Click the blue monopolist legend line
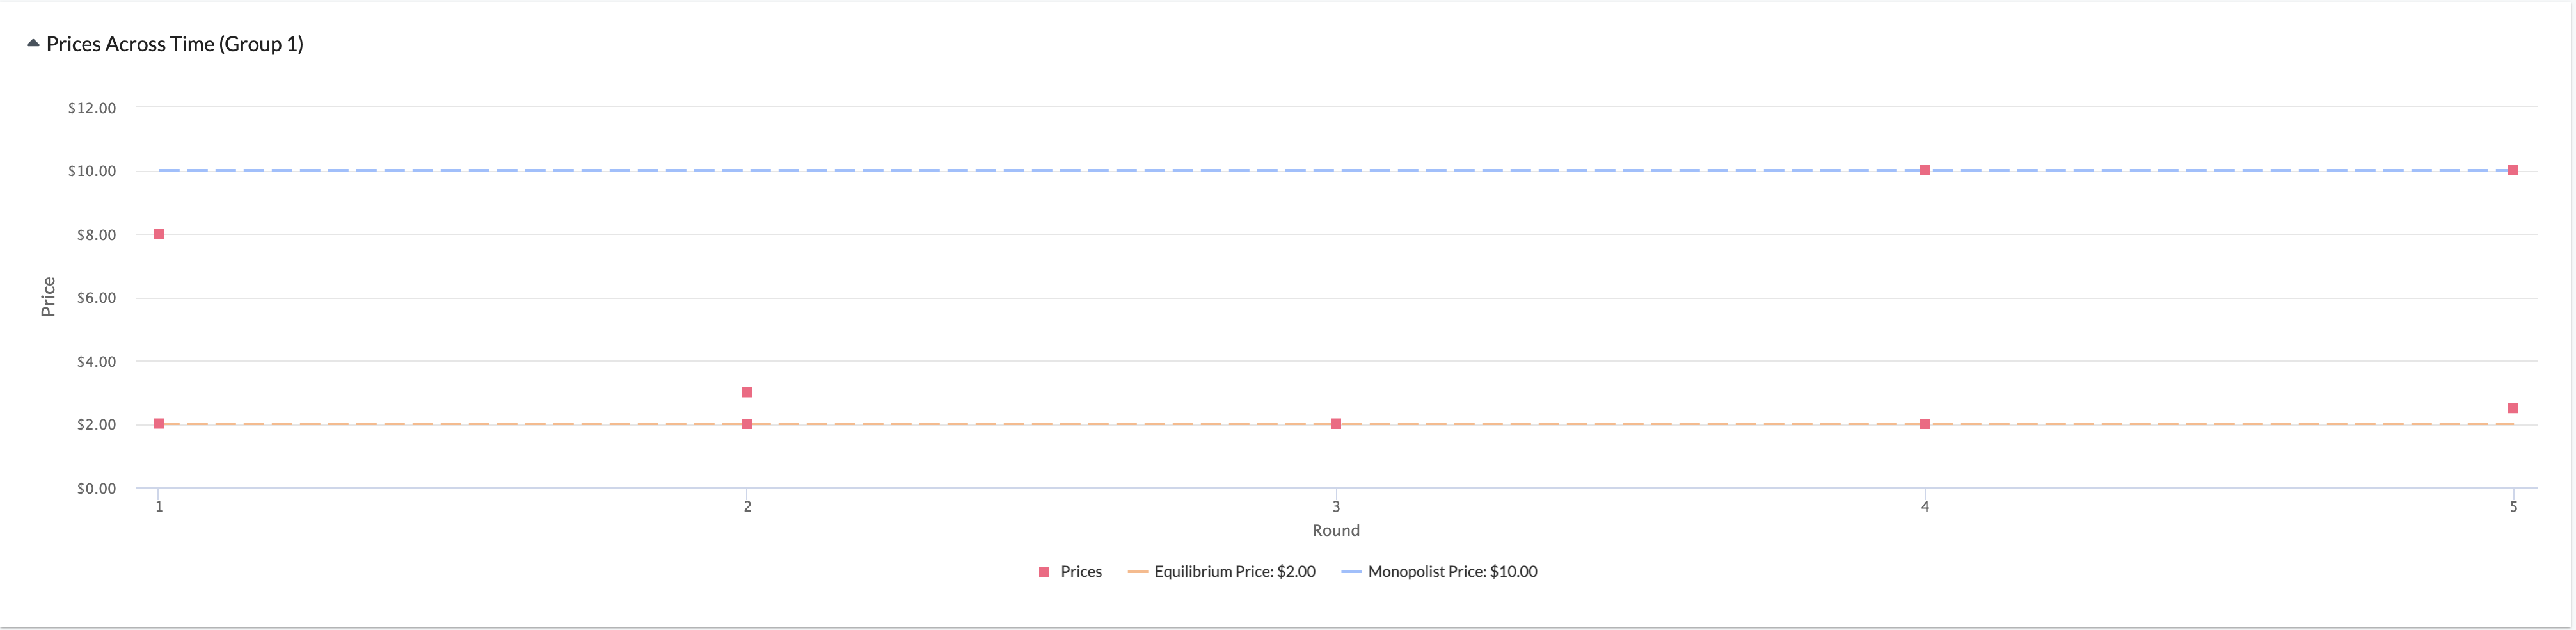 [1351, 572]
